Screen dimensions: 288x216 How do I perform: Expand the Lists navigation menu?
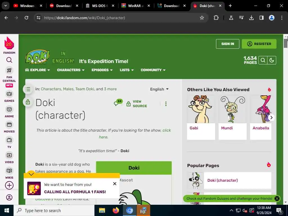pyautogui.click(x=127, y=70)
